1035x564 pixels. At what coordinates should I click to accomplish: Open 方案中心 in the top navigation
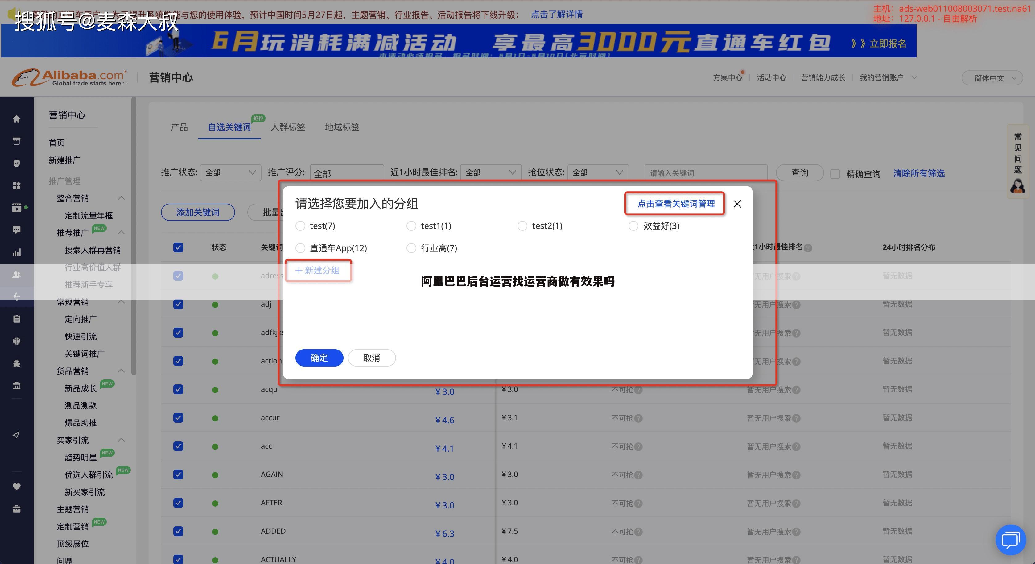tap(727, 77)
